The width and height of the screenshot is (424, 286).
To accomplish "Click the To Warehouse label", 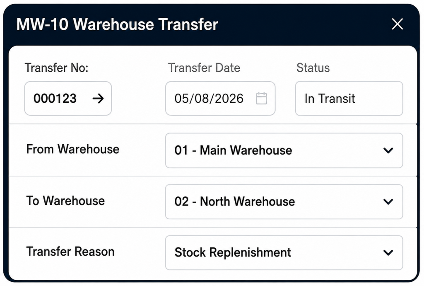I will pyautogui.click(x=65, y=201).
